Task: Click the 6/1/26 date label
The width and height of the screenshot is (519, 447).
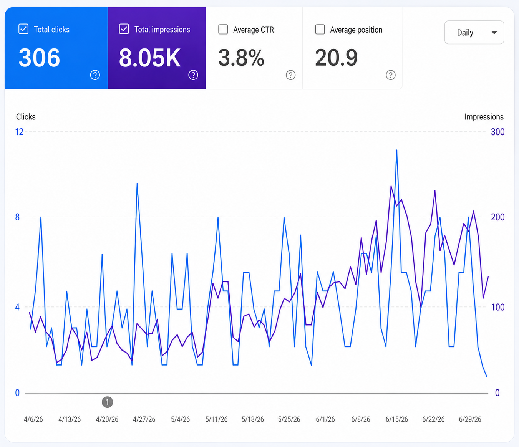Action: (325, 419)
